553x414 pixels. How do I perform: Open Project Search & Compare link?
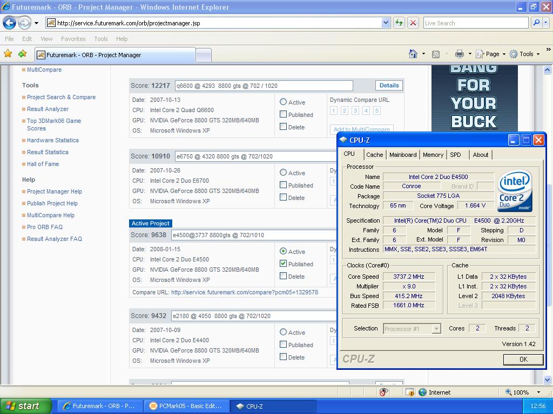pos(61,97)
